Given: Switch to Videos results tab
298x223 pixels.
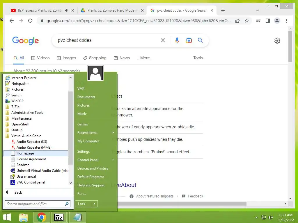Looking at the screenshot, I should 40,58.
